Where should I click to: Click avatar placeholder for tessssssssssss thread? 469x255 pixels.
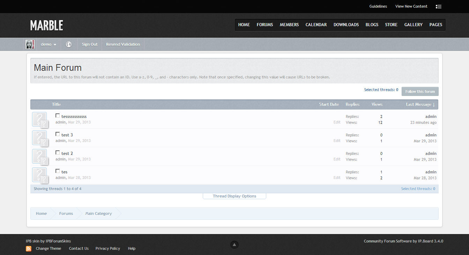coord(40,120)
